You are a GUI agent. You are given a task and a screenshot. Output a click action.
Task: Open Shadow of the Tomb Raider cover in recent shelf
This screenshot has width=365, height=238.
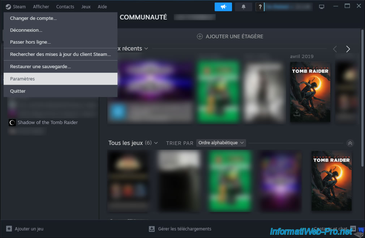click(310, 92)
